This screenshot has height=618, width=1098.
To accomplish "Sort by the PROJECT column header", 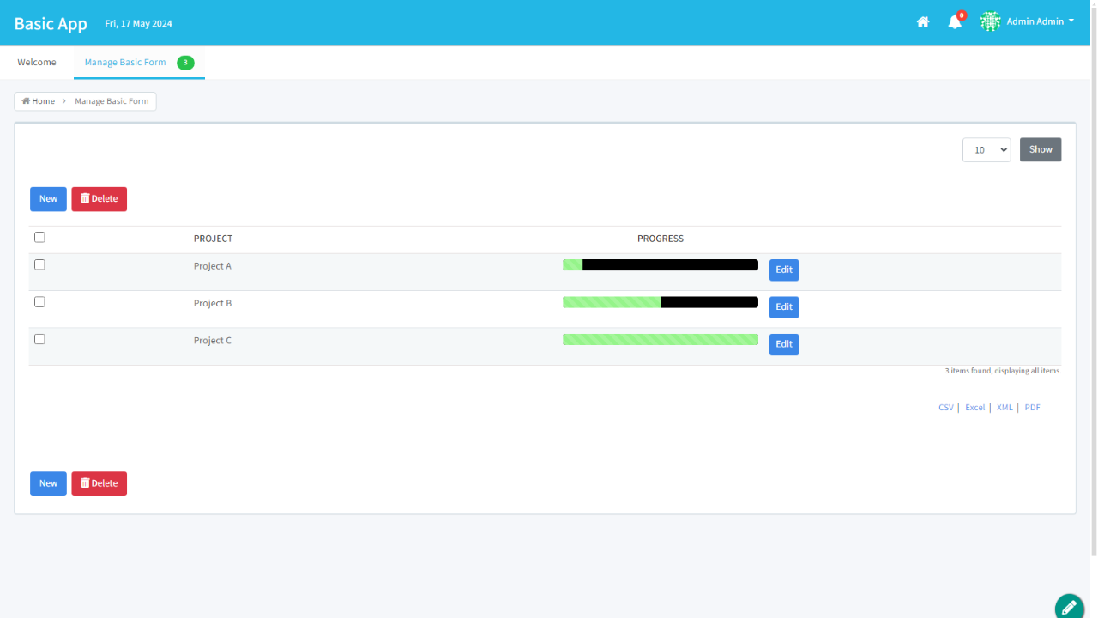I will click(213, 239).
